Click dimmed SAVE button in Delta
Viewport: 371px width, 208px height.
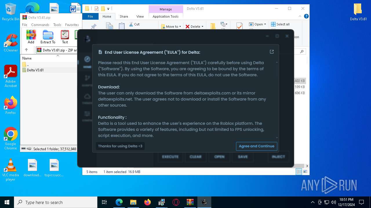click(x=243, y=157)
